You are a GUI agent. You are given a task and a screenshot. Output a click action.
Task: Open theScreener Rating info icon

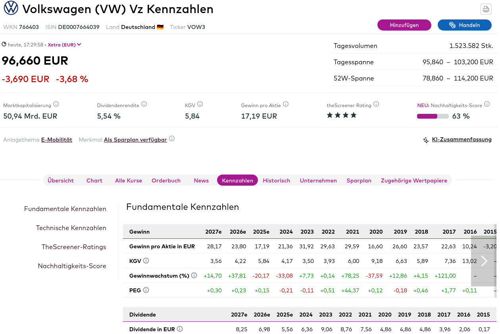[376, 104]
